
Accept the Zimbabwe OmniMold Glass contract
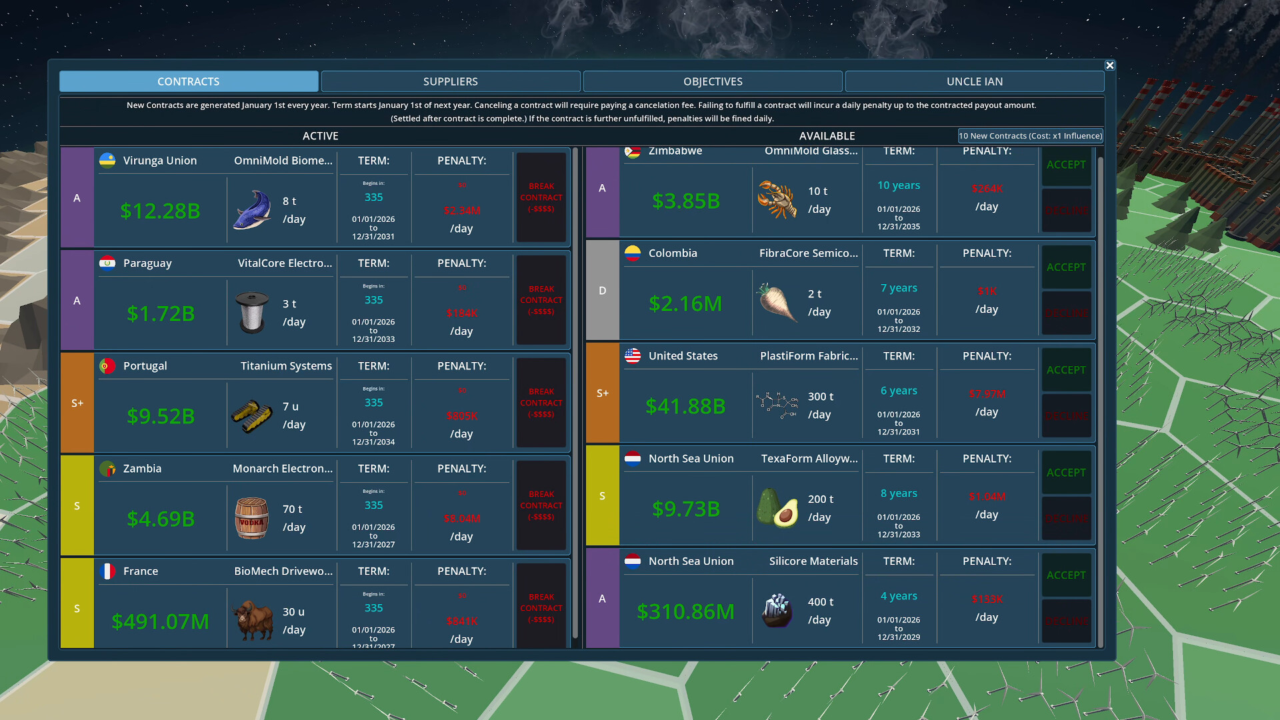click(x=1066, y=165)
